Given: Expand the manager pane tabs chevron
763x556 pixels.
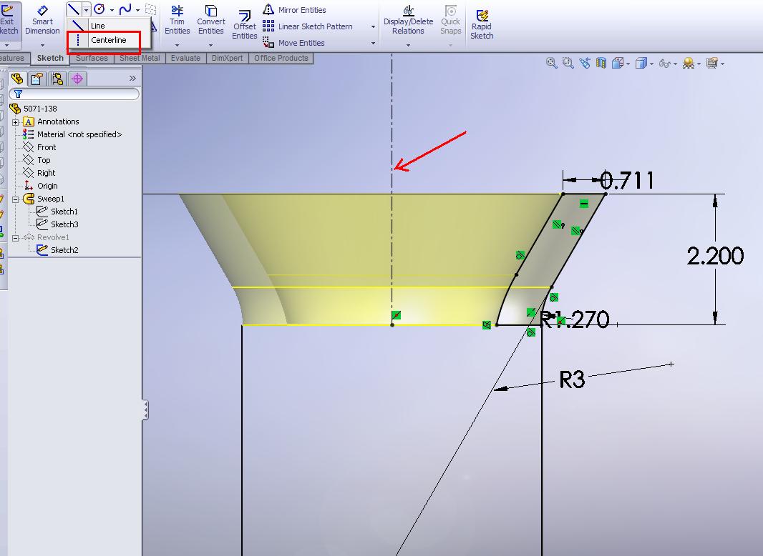Looking at the screenshot, I should (132, 78).
